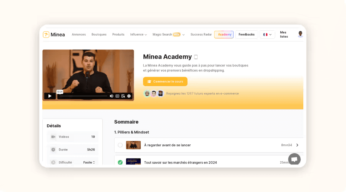Toggle completed check for 'Tout savoir sur les marchés'
Image resolution: width=346 pixels, height=192 pixels.
coord(120,162)
